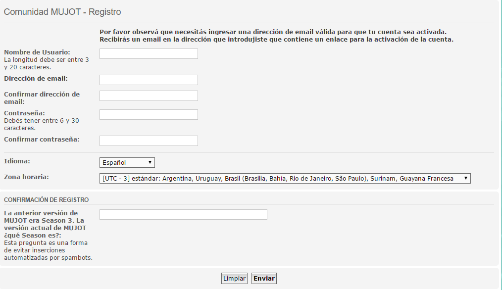Open the Idioma dropdown showing Español

(127, 163)
